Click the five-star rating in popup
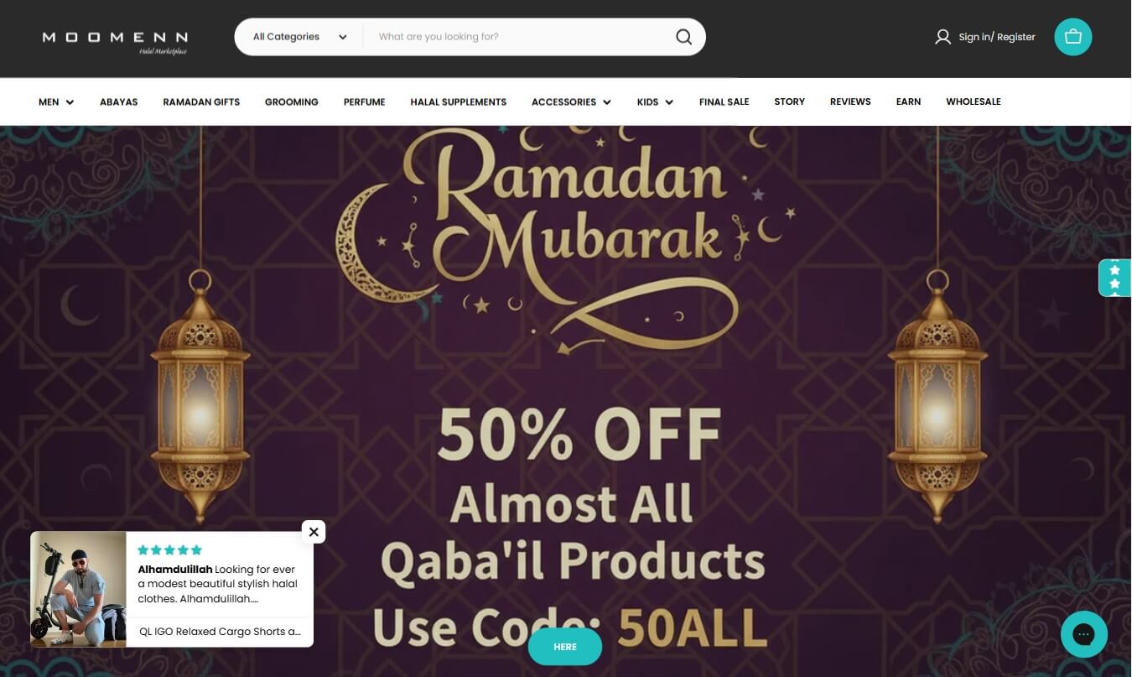1132x677 pixels. click(169, 550)
